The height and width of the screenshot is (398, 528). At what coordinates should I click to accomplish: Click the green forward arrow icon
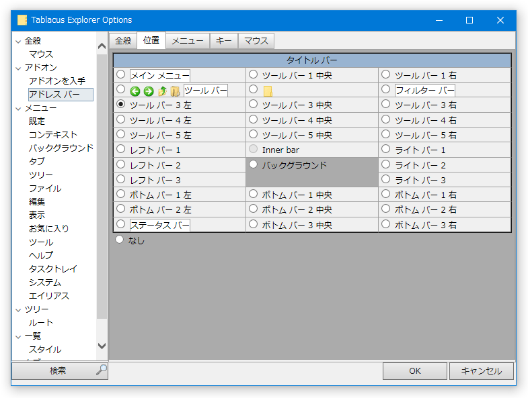coord(149,91)
